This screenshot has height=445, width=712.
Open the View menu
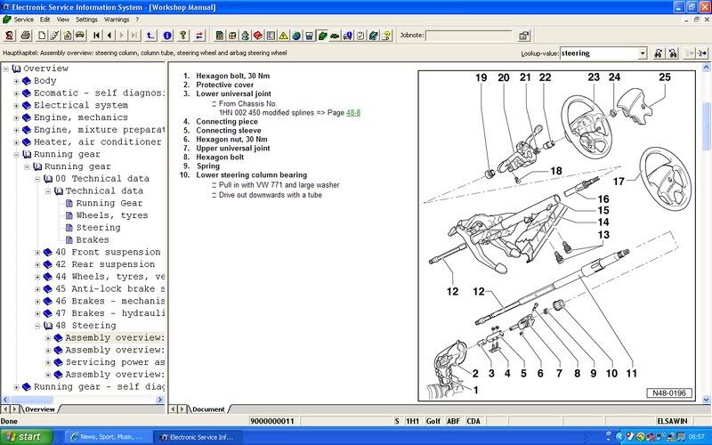click(62, 20)
